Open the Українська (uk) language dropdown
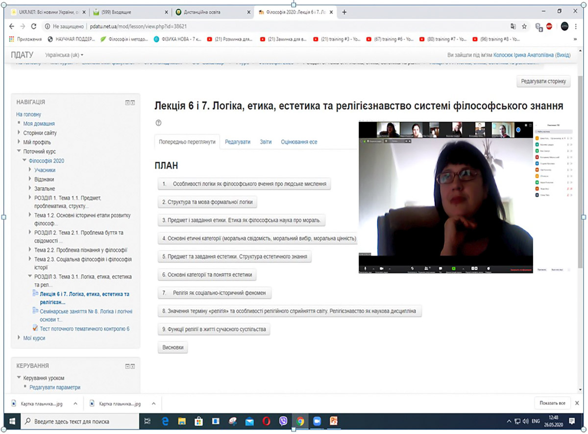The width and height of the screenshot is (588, 434). click(64, 55)
